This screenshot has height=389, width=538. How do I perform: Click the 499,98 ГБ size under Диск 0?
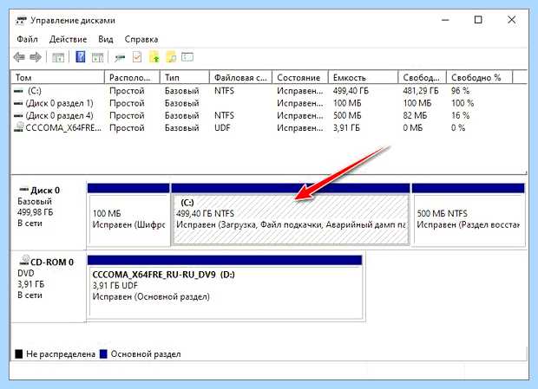[x=36, y=212]
